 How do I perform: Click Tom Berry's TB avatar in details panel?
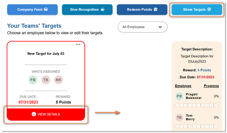pyautogui.click(x=179, y=117)
